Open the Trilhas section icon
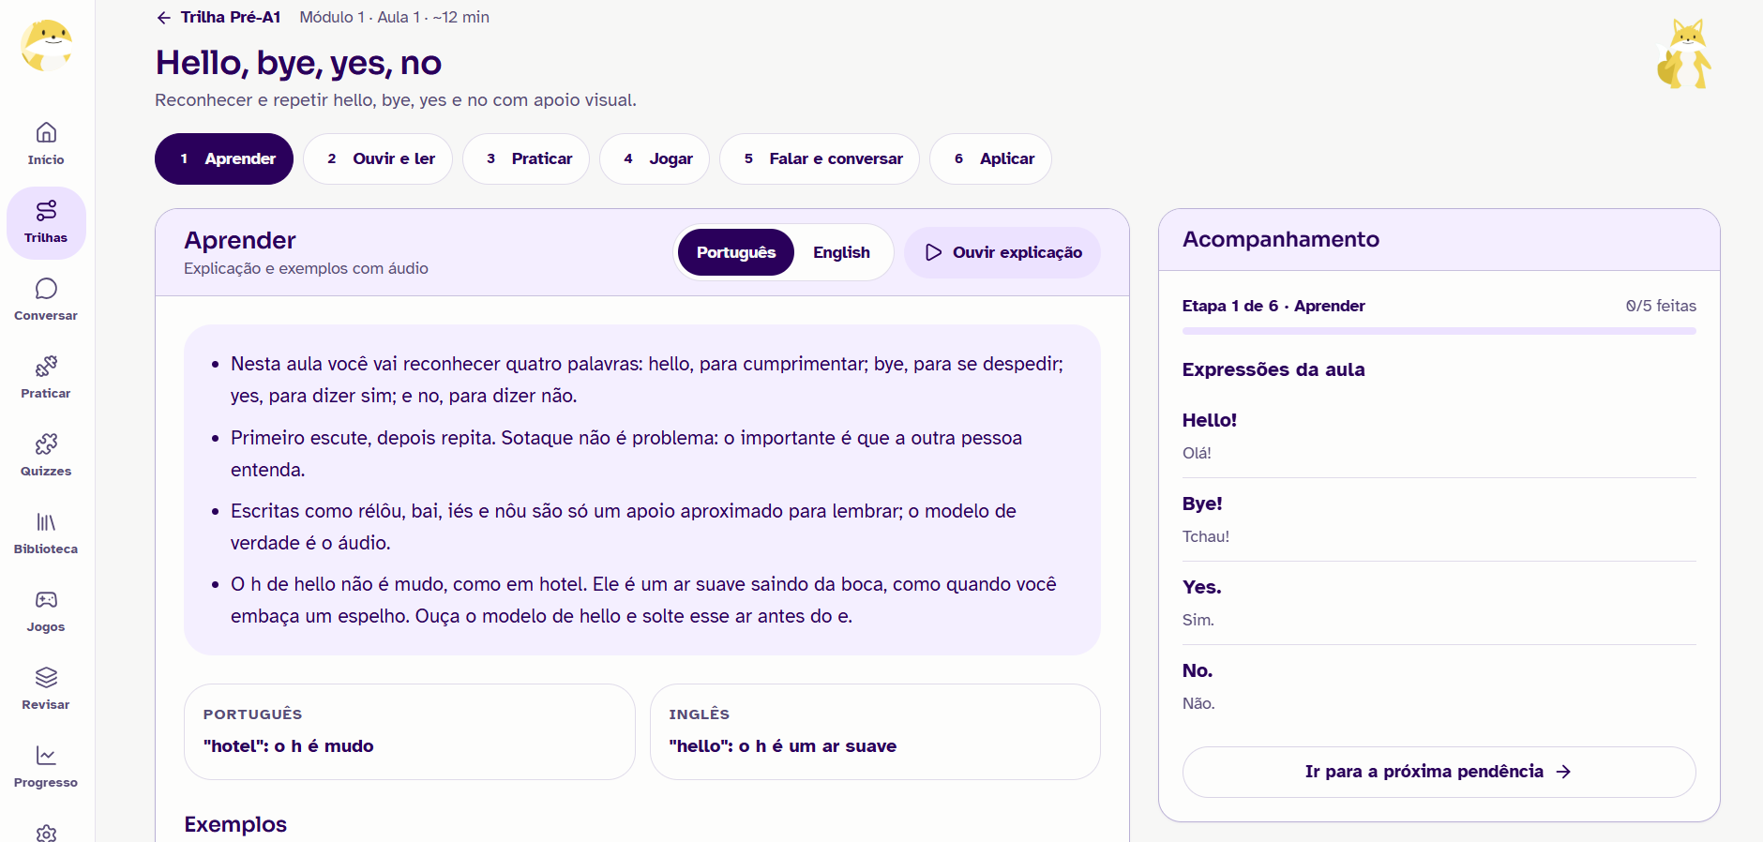This screenshot has width=1763, height=842. [46, 210]
